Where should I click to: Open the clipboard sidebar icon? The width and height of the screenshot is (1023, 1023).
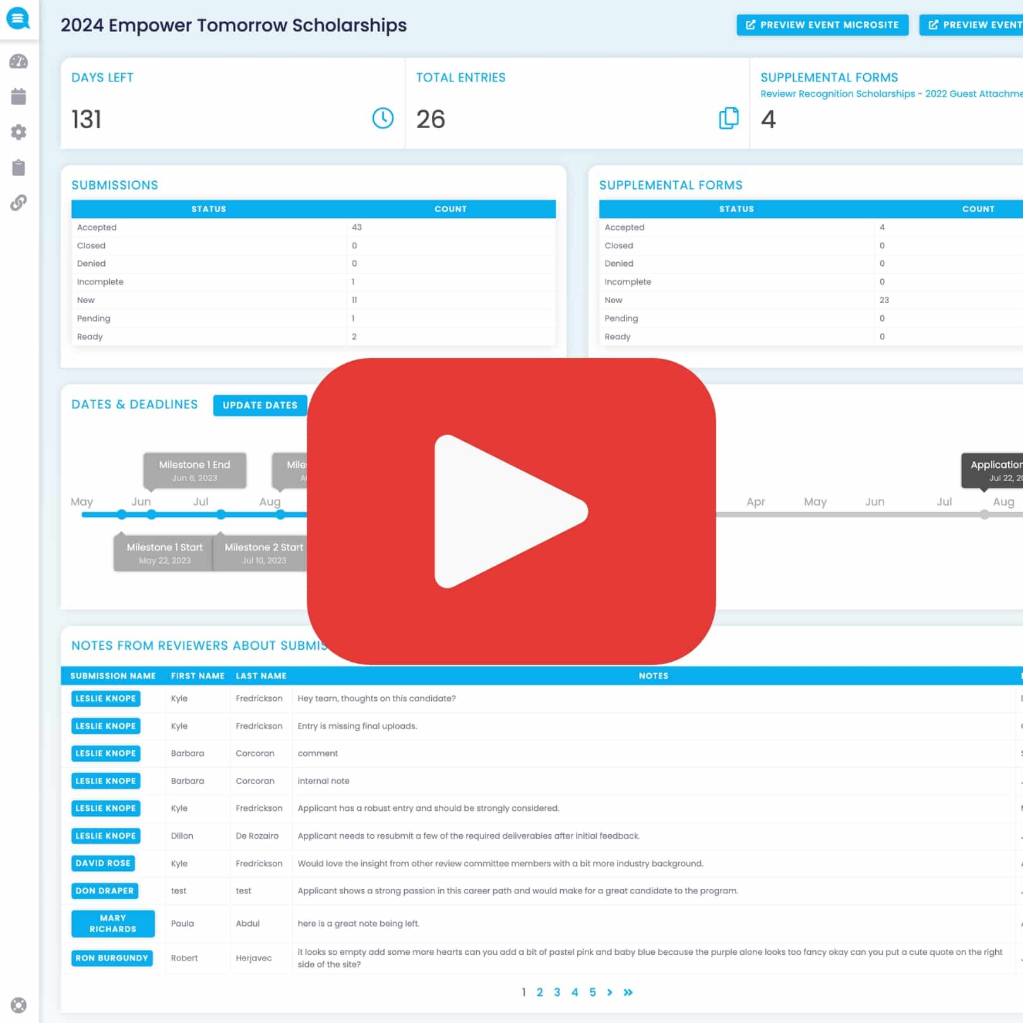pos(19,167)
